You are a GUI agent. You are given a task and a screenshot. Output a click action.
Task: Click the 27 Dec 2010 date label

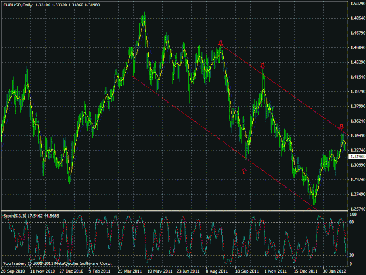point(71,271)
